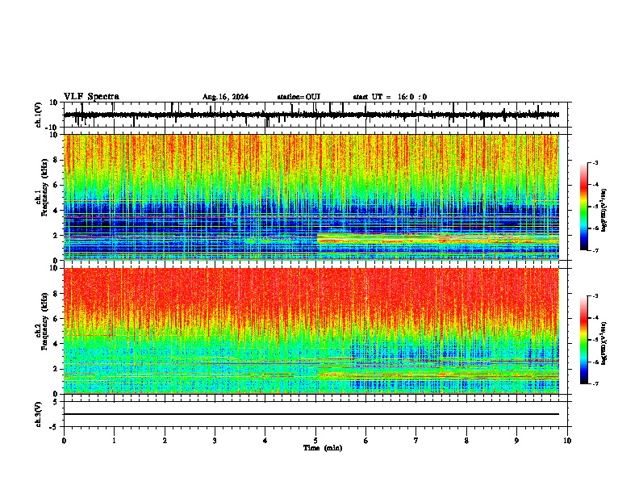Click the ch.1 spectrogram color bar
This screenshot has height=494, width=639.
(583, 207)
